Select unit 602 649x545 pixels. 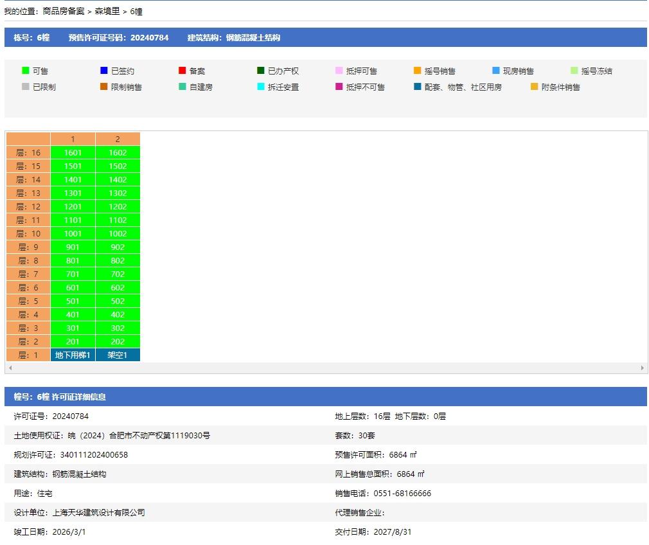tap(118, 287)
